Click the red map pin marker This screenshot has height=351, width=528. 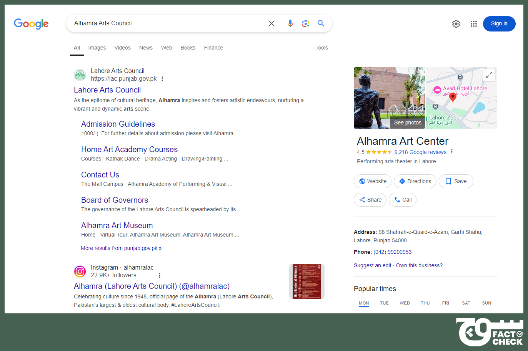[x=453, y=97]
